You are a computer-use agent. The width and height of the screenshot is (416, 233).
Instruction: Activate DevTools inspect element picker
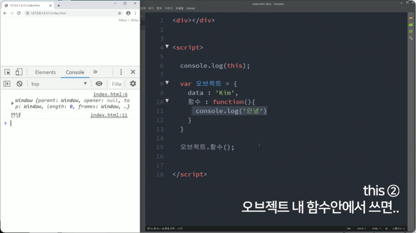[x=7, y=72]
